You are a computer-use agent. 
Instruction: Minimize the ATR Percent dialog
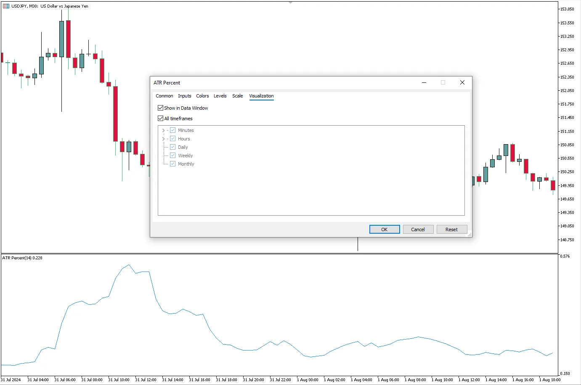coord(424,82)
